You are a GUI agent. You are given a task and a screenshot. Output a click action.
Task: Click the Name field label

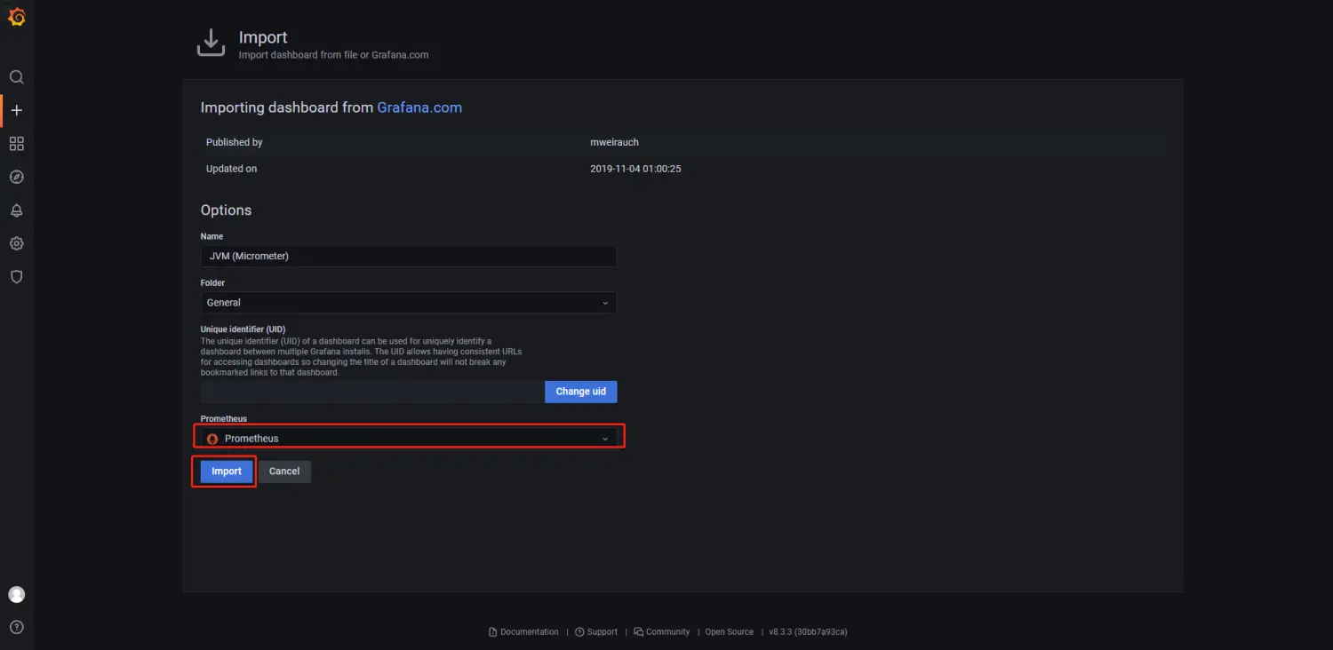point(212,236)
